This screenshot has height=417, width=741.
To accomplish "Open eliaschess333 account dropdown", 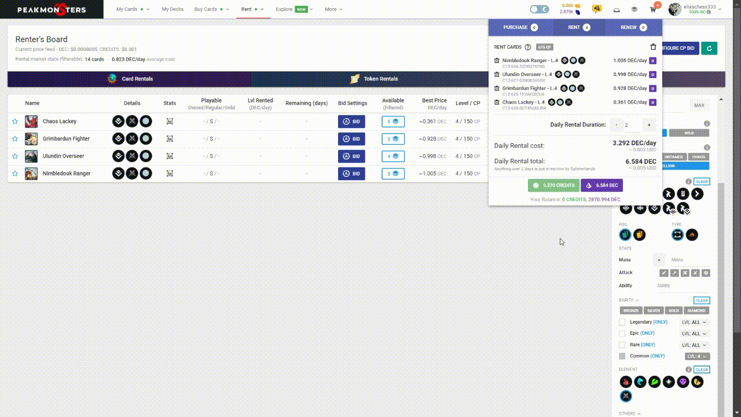I will coord(696,9).
